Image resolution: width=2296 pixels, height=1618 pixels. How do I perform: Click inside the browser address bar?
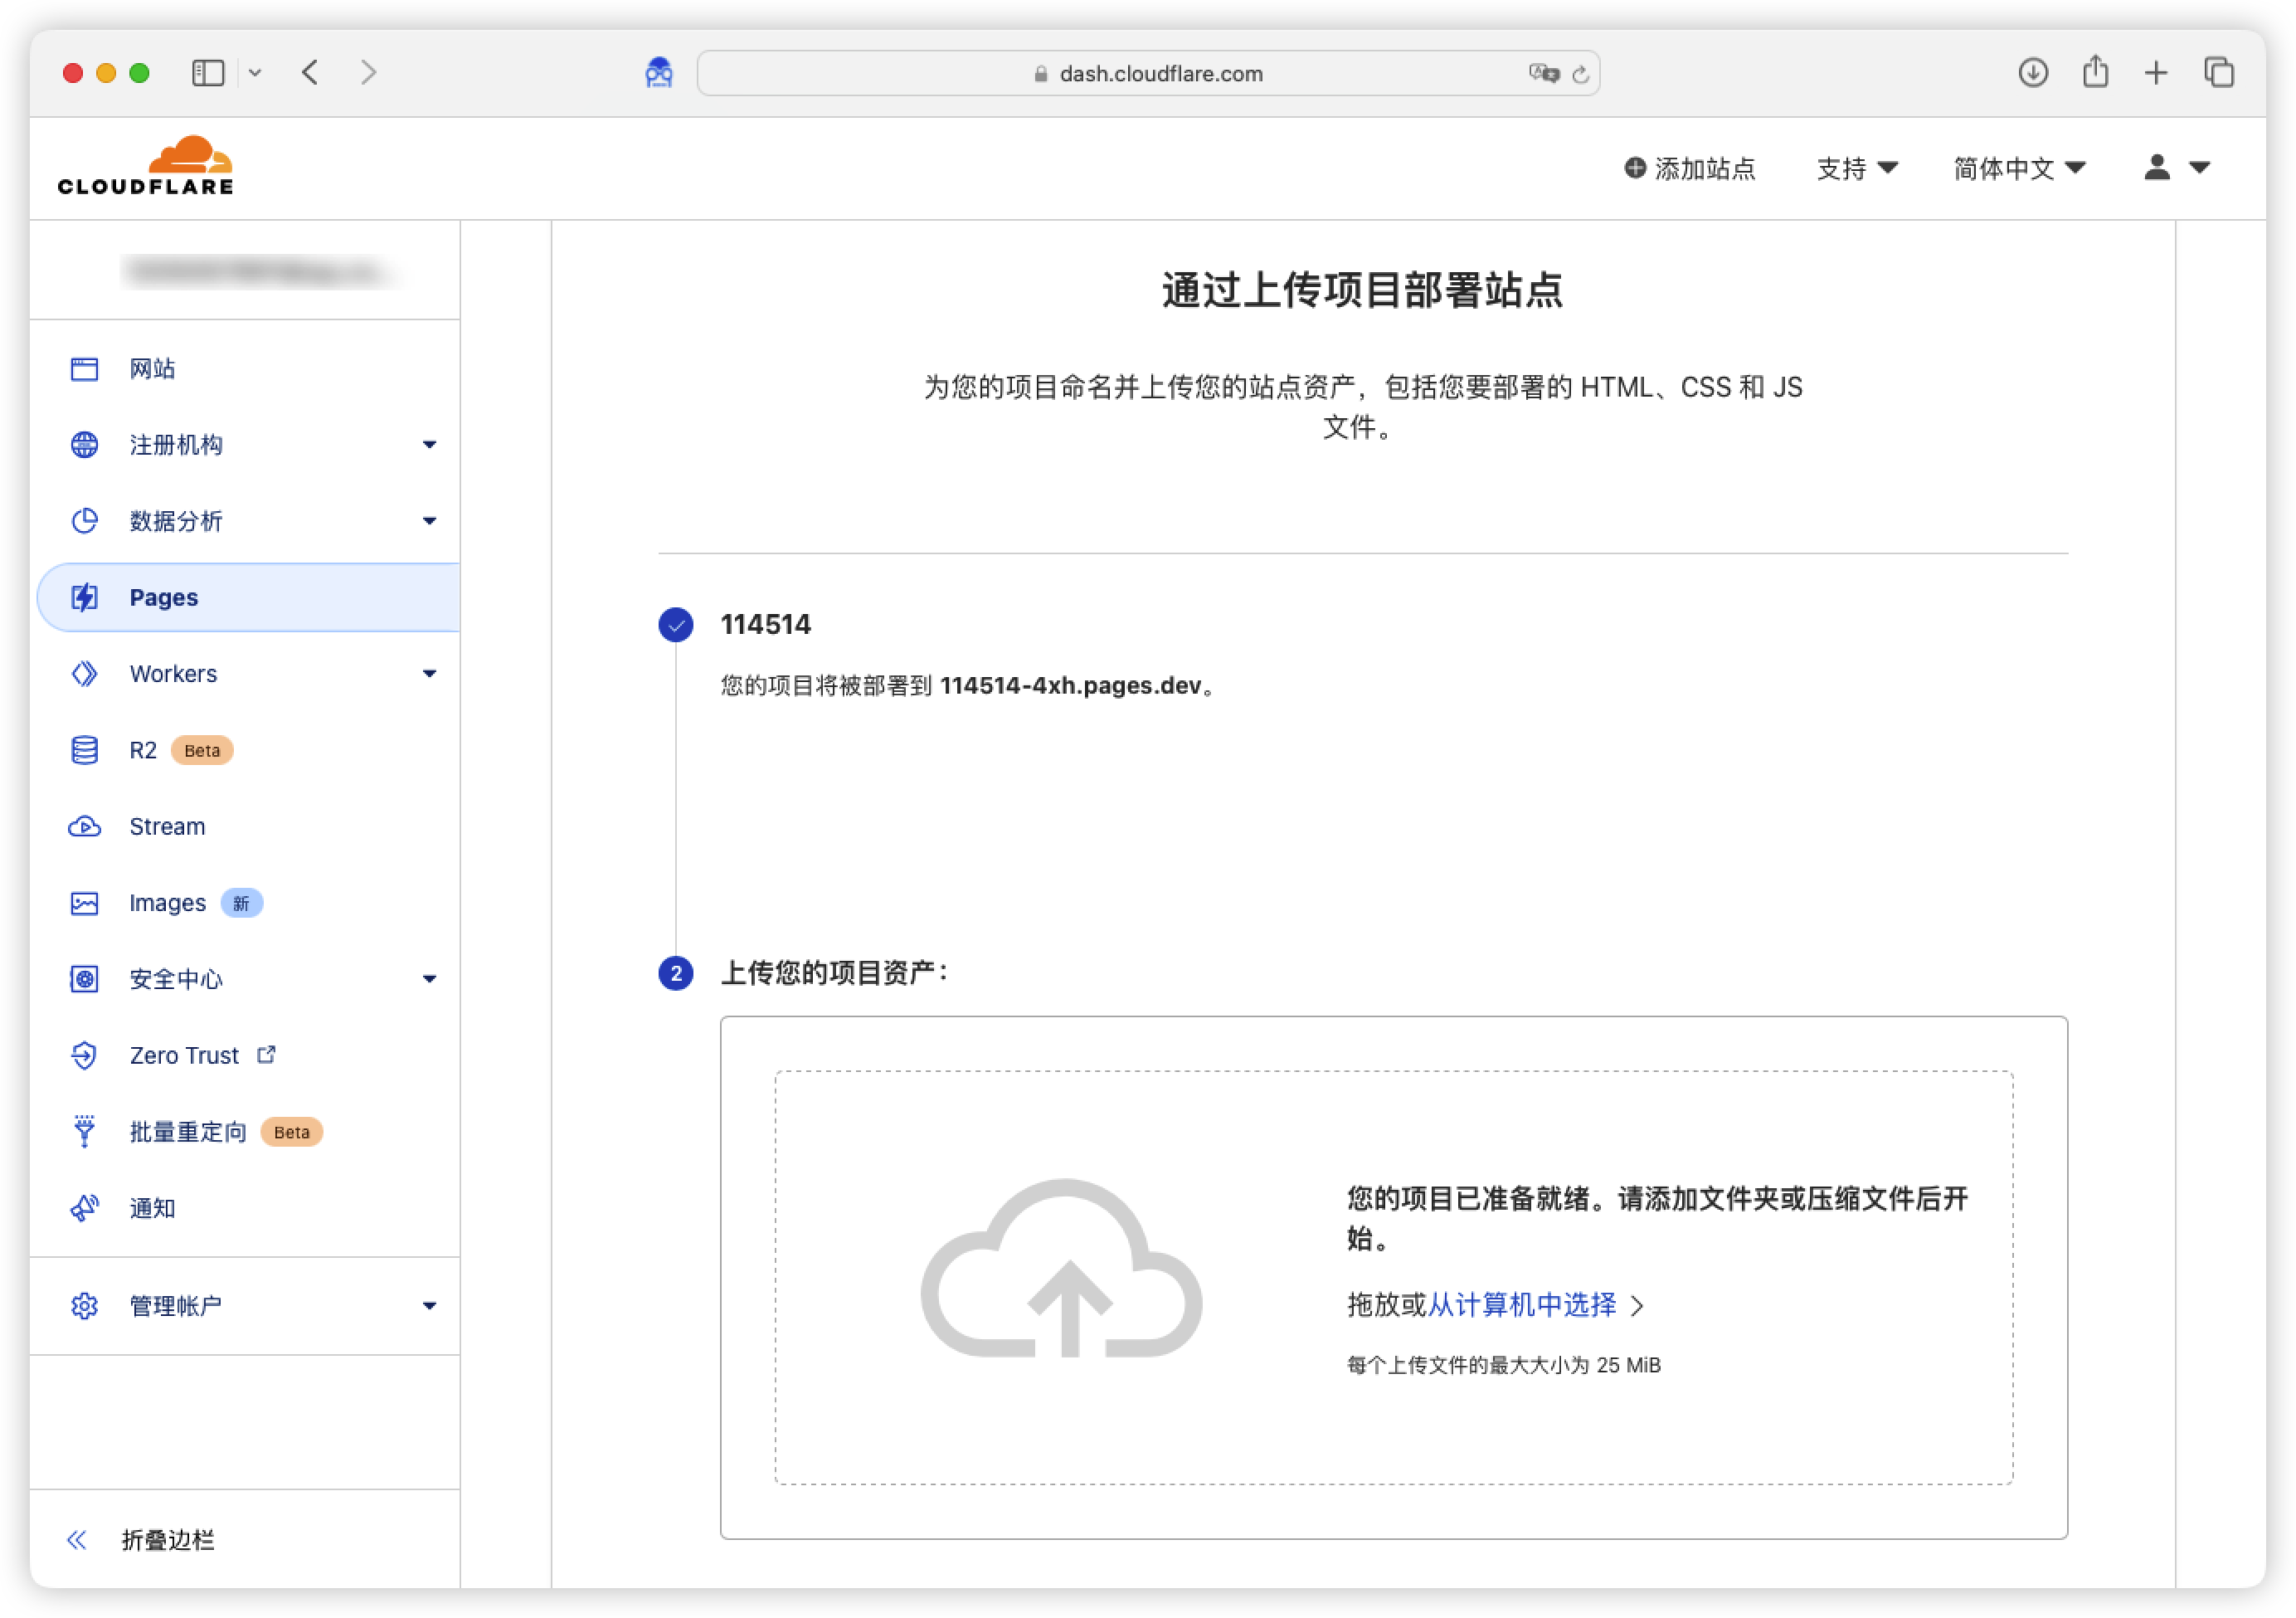[1148, 72]
